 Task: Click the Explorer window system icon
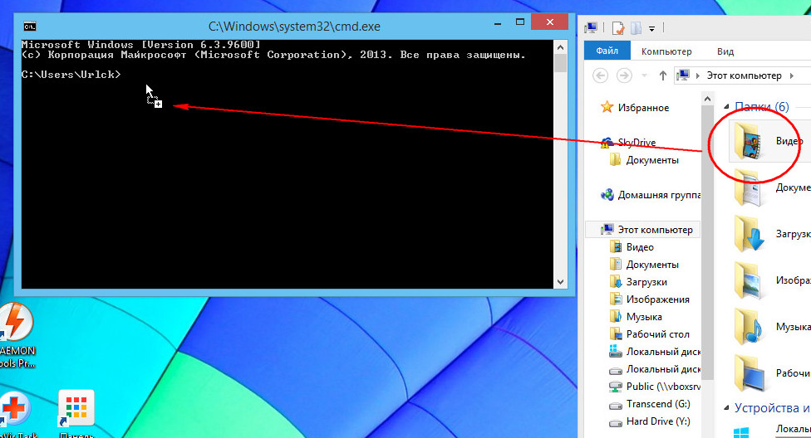tap(590, 28)
